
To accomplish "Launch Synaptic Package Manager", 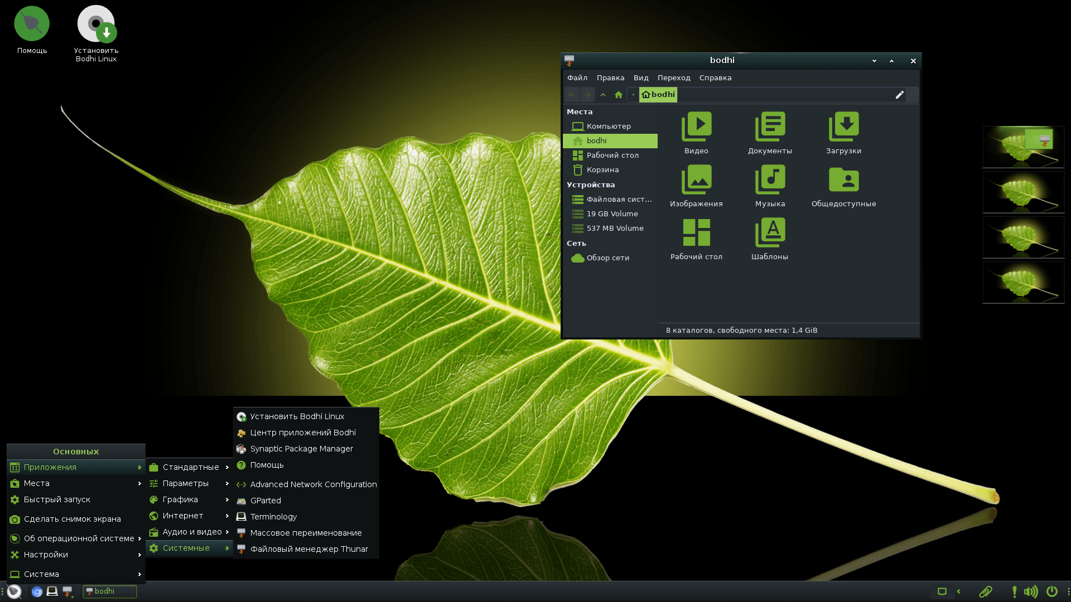I will click(x=306, y=449).
